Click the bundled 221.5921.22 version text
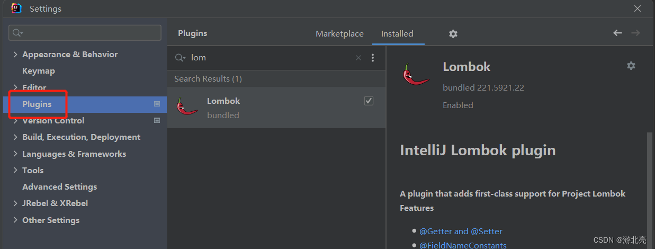655x249 pixels. coord(483,88)
